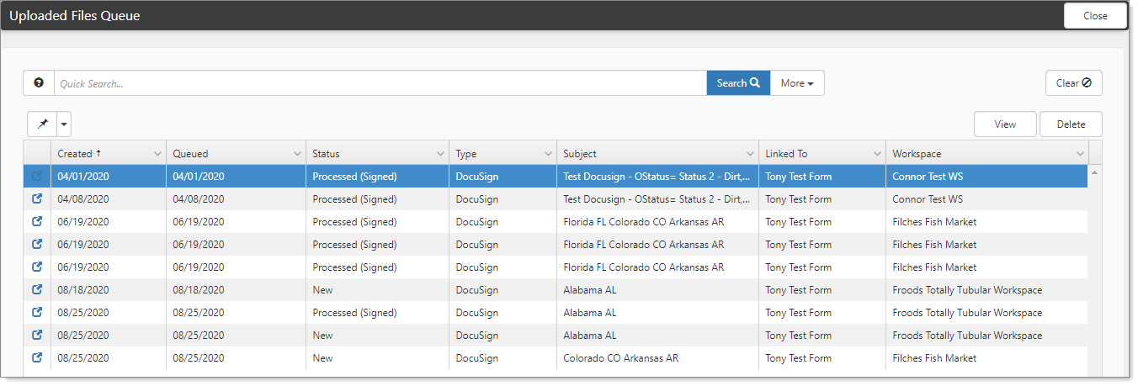
Task: Click the pin icon above the grid
Action: pos(42,124)
